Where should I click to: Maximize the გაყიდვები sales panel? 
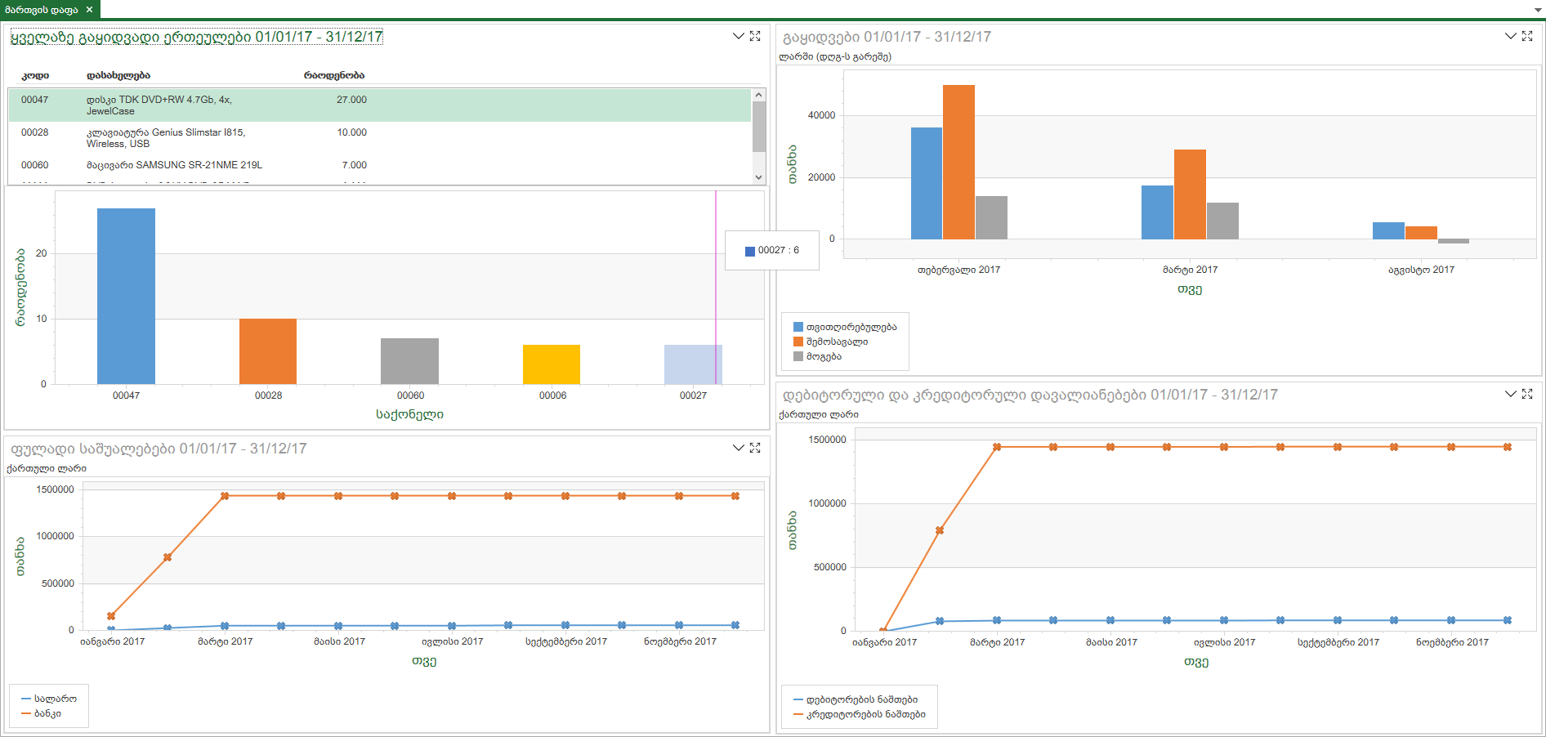[x=1527, y=36]
